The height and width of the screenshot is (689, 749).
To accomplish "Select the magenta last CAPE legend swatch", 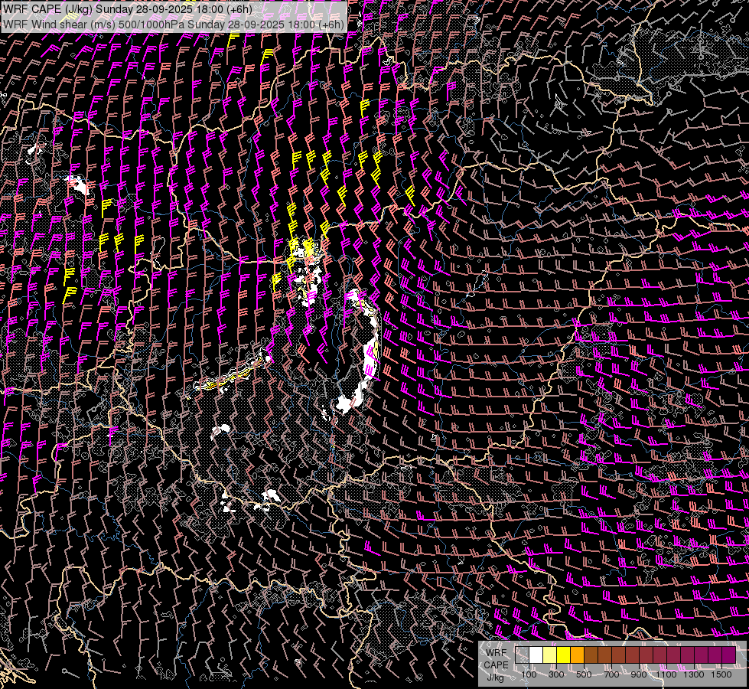I will click(x=729, y=655).
